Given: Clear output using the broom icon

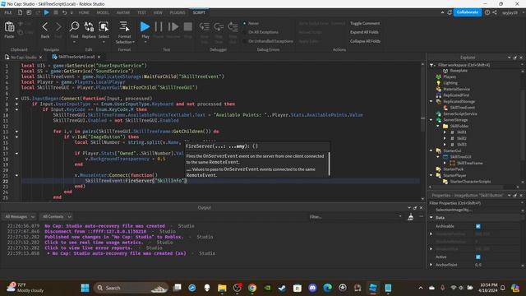Looking at the screenshot, I should [410, 217].
